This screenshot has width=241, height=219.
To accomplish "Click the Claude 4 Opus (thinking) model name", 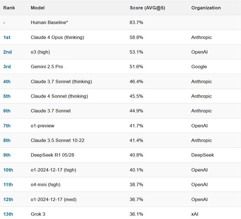I will (57, 37).
